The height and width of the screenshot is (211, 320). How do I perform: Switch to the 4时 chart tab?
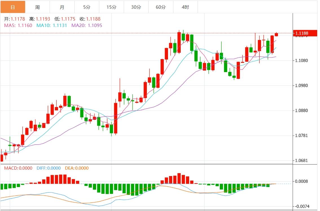click(185, 7)
